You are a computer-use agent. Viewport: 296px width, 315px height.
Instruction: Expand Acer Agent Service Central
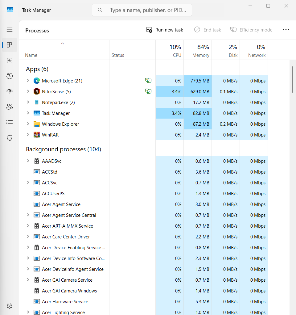pyautogui.click(x=28, y=215)
